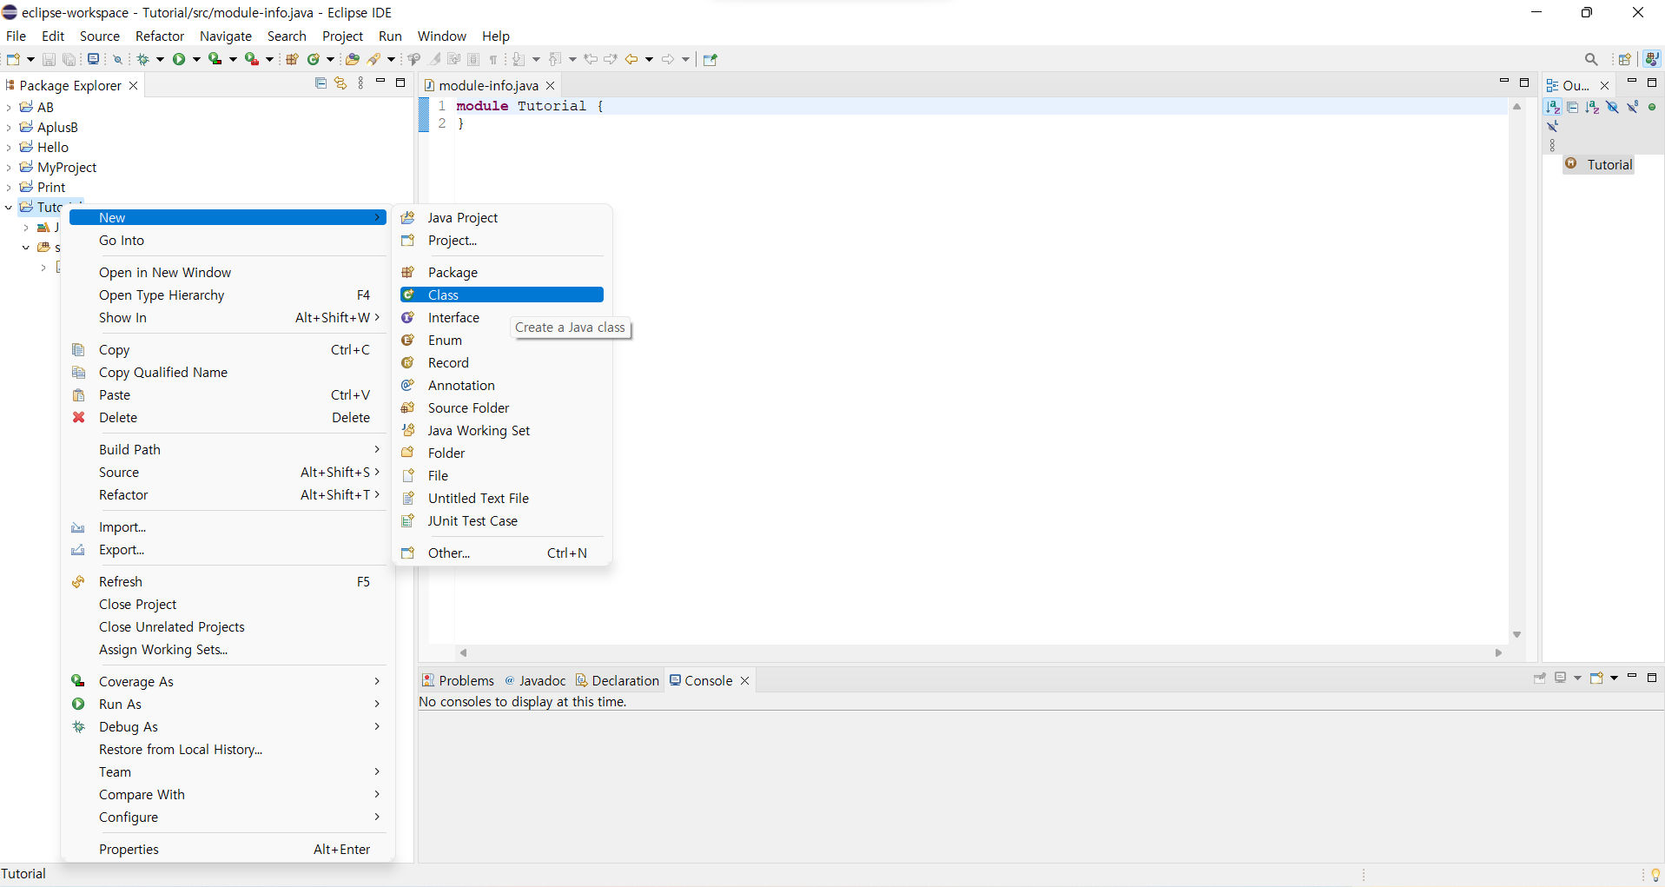The height and width of the screenshot is (887, 1665).
Task: Click the flashlight Search toolbar icon
Action: coord(374,59)
